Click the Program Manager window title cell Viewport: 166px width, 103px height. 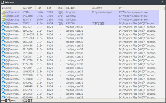tap(102, 12)
